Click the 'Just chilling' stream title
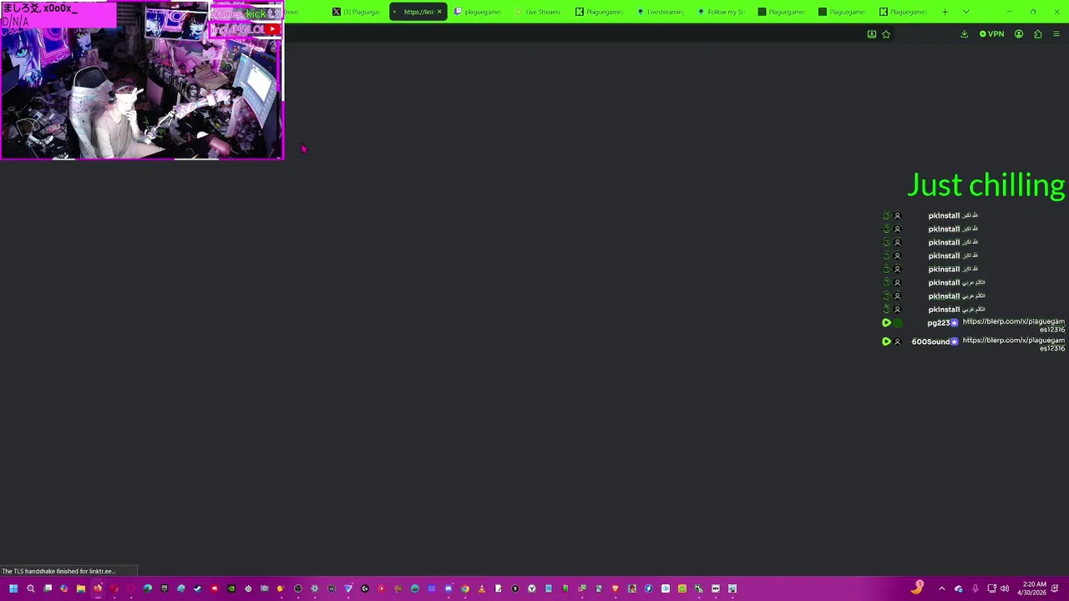 [x=986, y=185]
